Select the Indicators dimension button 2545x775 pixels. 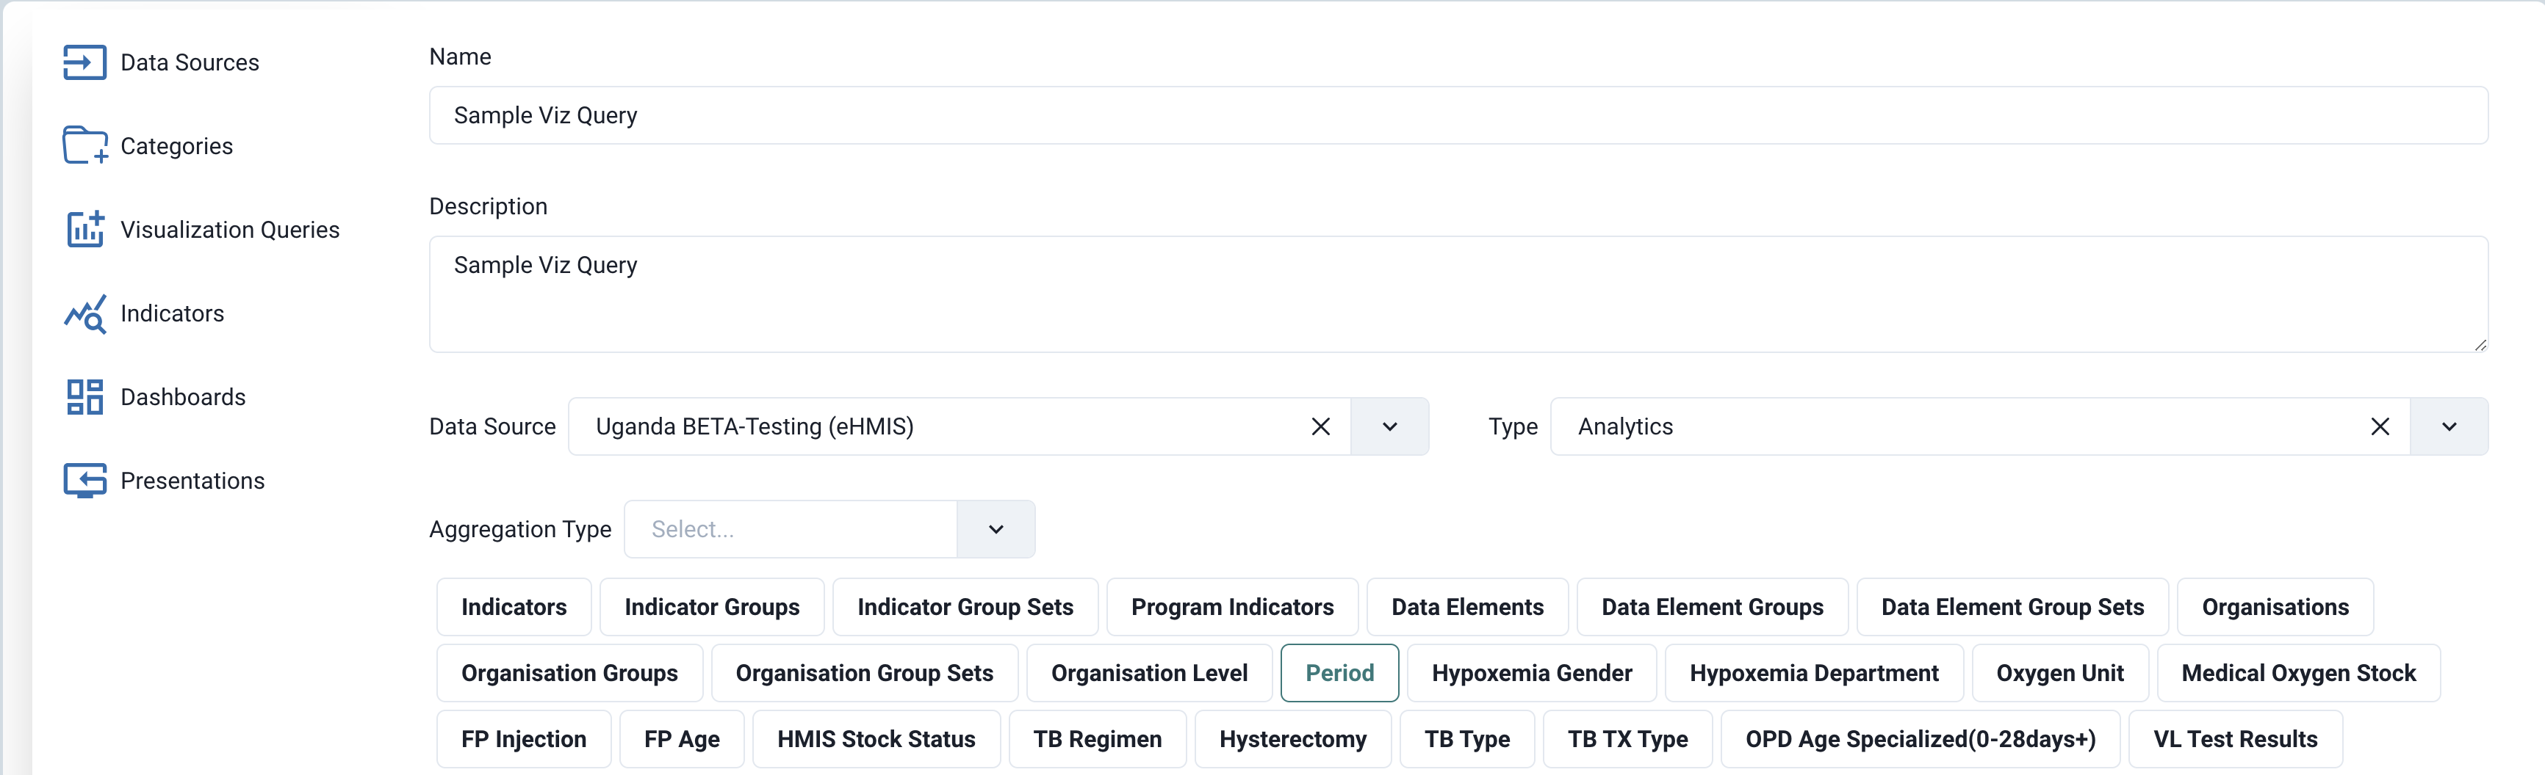[514, 607]
